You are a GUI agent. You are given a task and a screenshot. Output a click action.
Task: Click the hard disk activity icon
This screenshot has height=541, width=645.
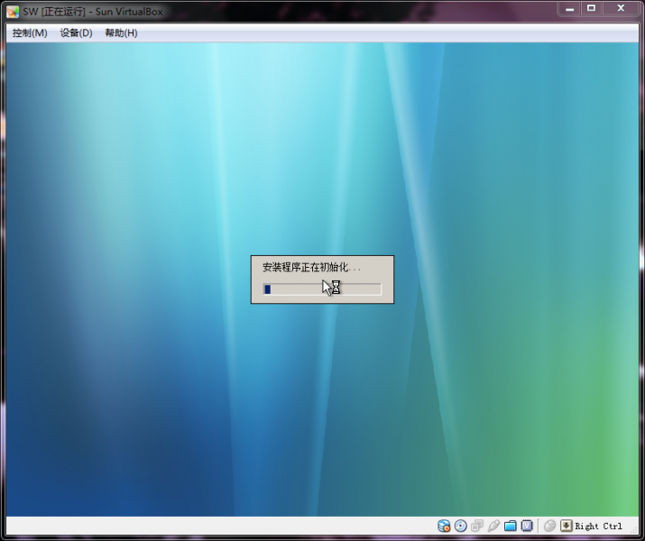point(444,526)
